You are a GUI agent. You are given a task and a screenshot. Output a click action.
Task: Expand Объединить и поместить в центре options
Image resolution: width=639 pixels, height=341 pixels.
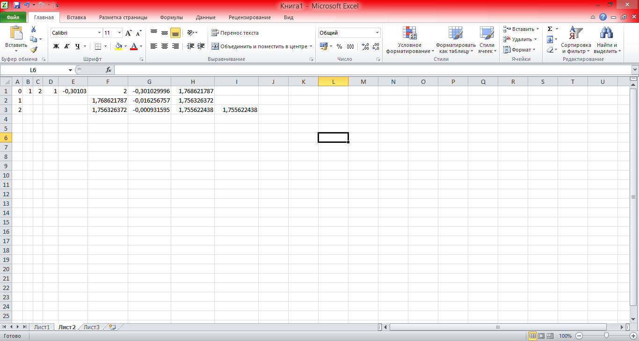[311, 46]
